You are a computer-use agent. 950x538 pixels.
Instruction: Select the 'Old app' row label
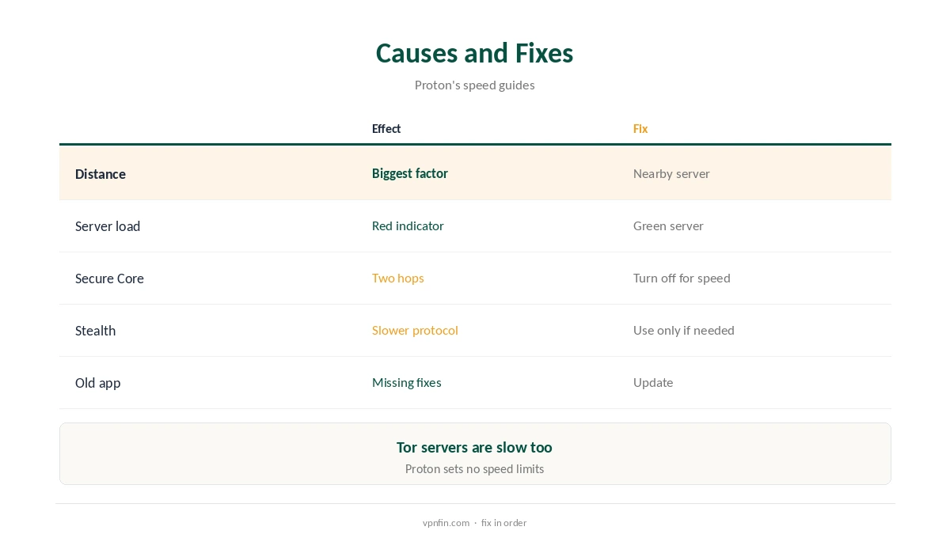click(x=98, y=383)
